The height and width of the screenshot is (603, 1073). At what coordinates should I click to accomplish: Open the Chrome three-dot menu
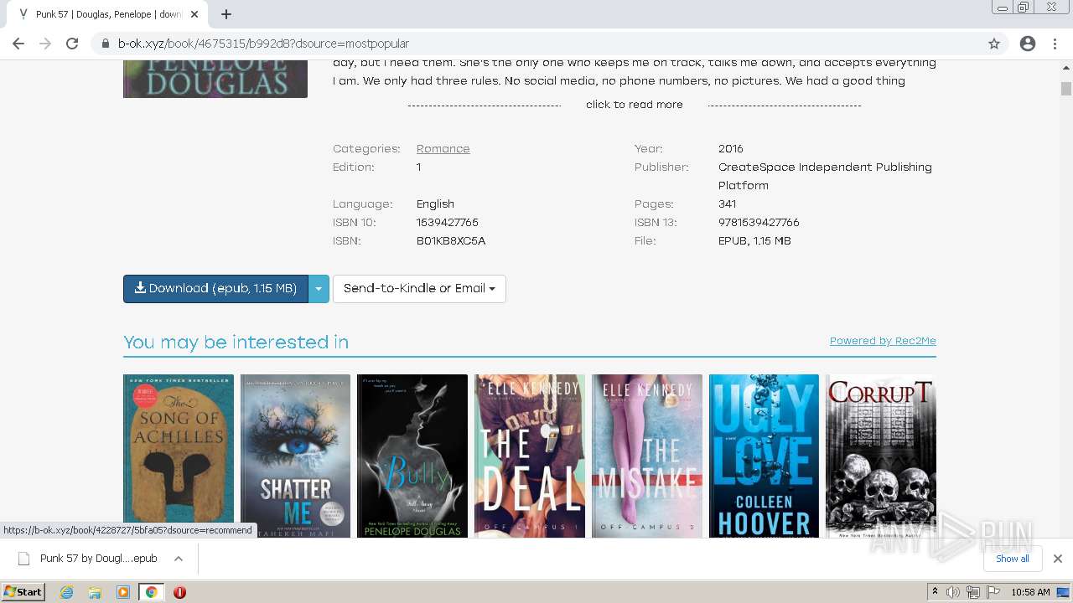click(1056, 44)
